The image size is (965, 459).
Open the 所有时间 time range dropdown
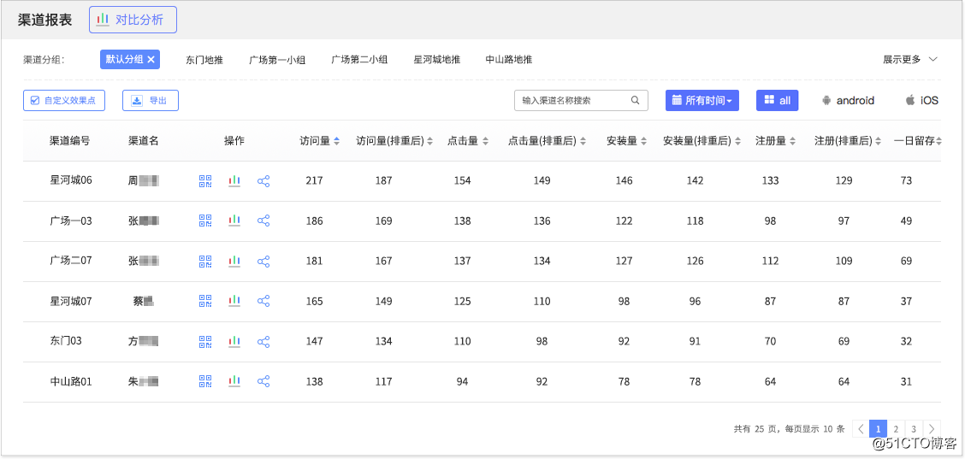(x=702, y=100)
